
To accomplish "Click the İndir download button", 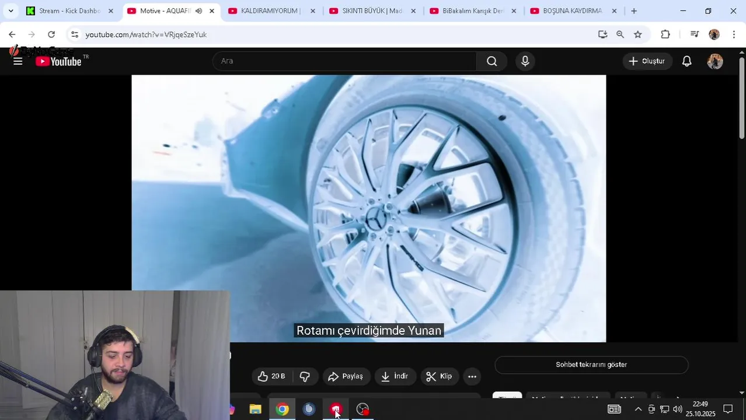I will [x=395, y=376].
